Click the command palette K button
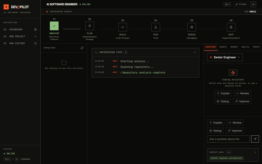Screen dimensions: 262x164 [x=228, y=4]
